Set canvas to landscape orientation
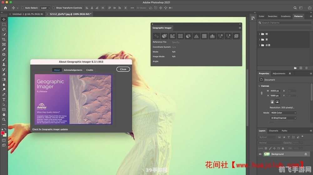 pyautogui.click(x=277, y=102)
